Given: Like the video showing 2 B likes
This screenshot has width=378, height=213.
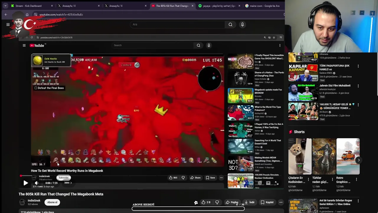Looking at the screenshot, I should [206, 202].
